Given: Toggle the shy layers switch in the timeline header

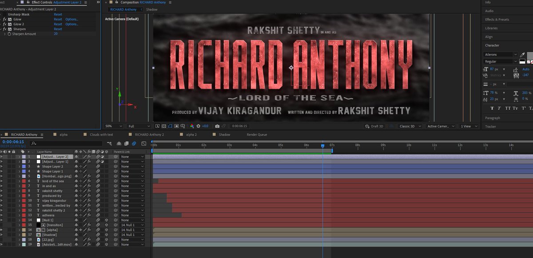Looking at the screenshot, I should [x=119, y=143].
